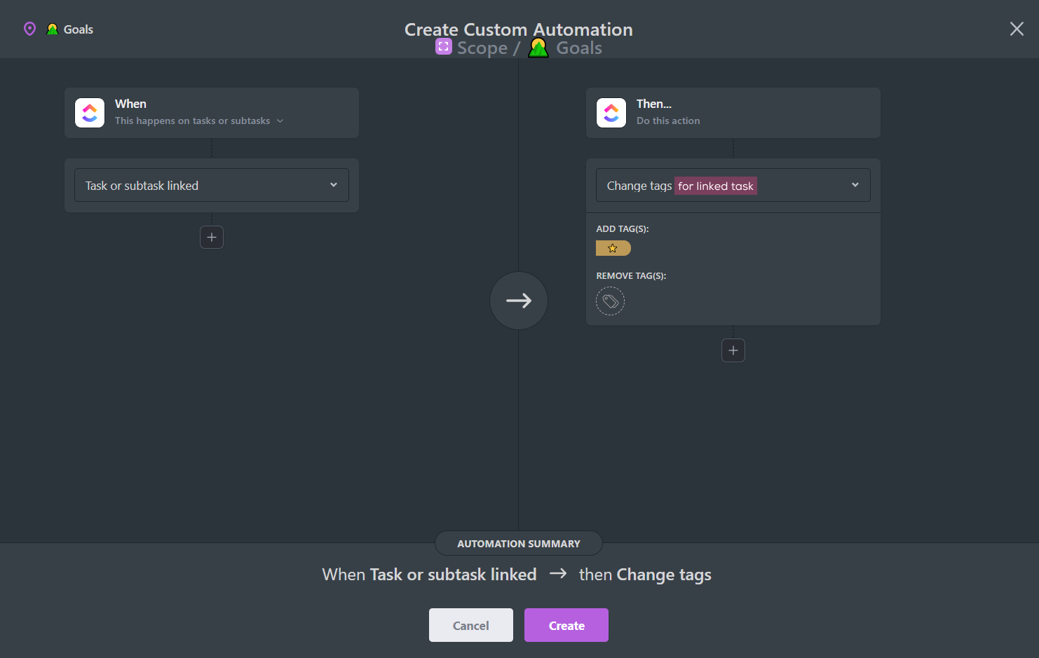
Task: Click the purple Scope icon in header
Action: tap(444, 46)
